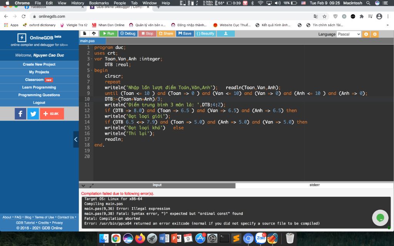Beautify the source code
This screenshot has height=246, width=394.
pyautogui.click(x=205, y=33)
